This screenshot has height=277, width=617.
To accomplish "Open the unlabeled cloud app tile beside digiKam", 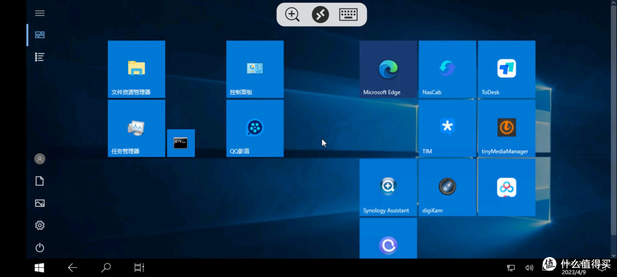I will pos(506,187).
